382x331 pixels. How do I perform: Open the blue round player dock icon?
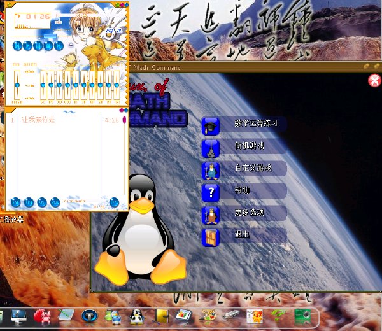pos(89,316)
